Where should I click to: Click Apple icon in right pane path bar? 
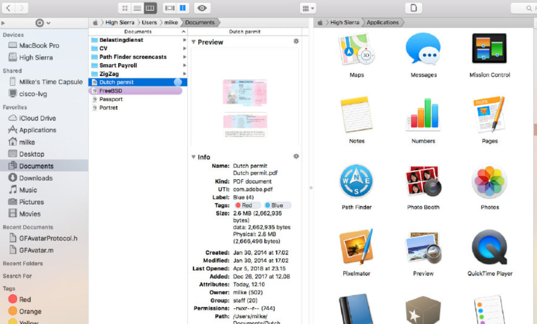320,23
